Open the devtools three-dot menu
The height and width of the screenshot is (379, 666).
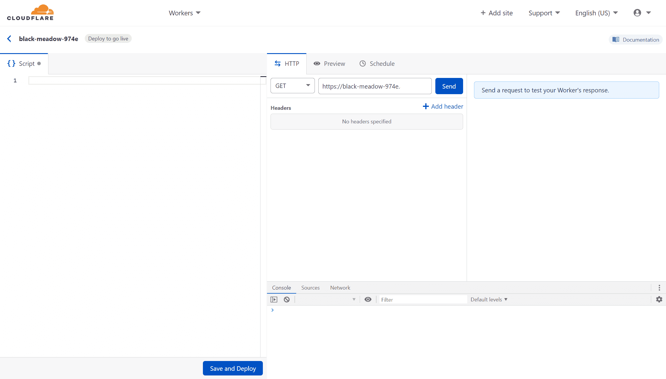(659, 287)
